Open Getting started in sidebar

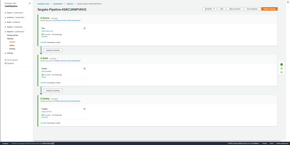pos(13,35)
